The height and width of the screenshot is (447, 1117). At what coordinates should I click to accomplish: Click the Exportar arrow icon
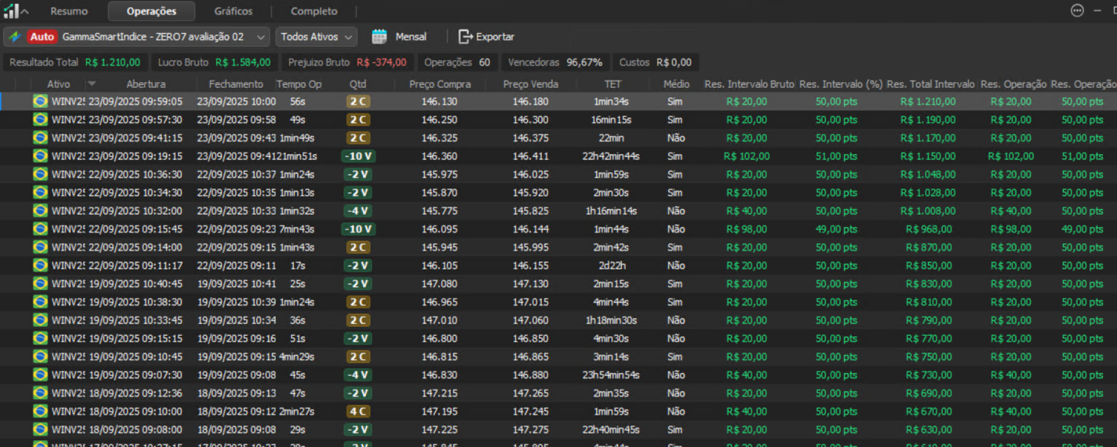click(465, 37)
